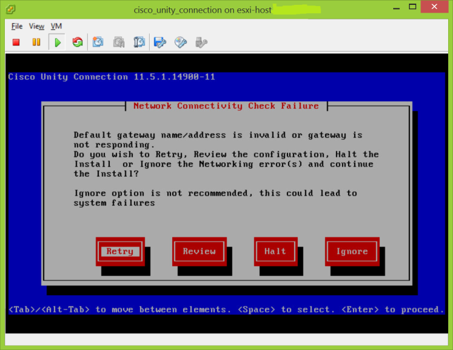This screenshot has height=350, width=453.
Task: Power on the VM with green play icon
Action: coord(57,42)
